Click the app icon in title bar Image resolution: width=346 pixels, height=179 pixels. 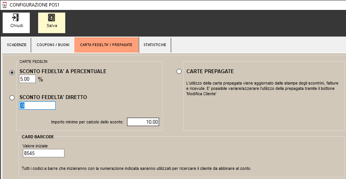pyautogui.click(x=5, y=5)
